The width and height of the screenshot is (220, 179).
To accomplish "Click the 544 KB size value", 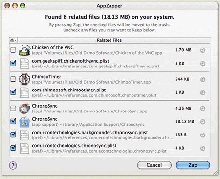I will click(182, 79).
